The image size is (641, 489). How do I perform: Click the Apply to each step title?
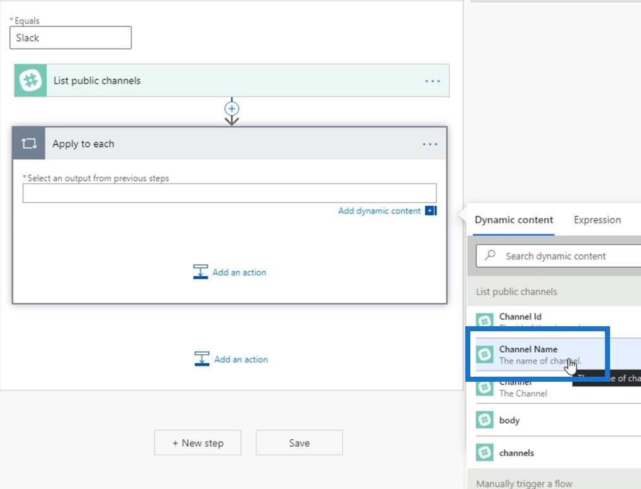click(x=83, y=144)
